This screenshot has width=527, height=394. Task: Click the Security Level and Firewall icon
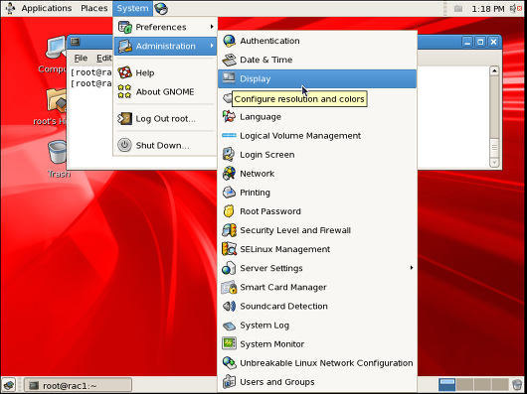[x=230, y=230]
